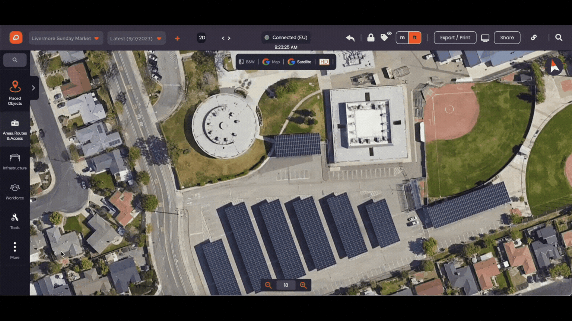The height and width of the screenshot is (321, 572).
Task: Click the Share button
Action: (507, 38)
